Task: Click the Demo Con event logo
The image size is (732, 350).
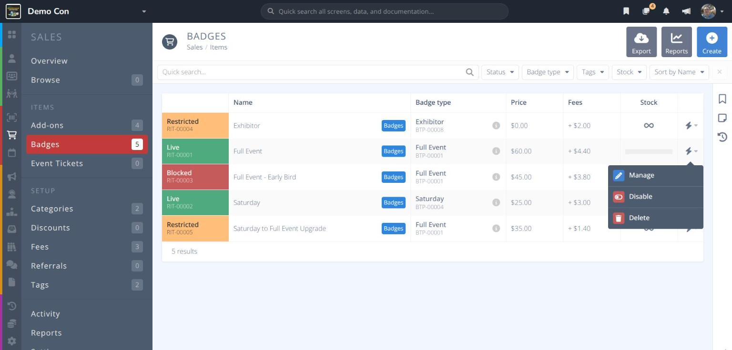Action: pyautogui.click(x=13, y=11)
